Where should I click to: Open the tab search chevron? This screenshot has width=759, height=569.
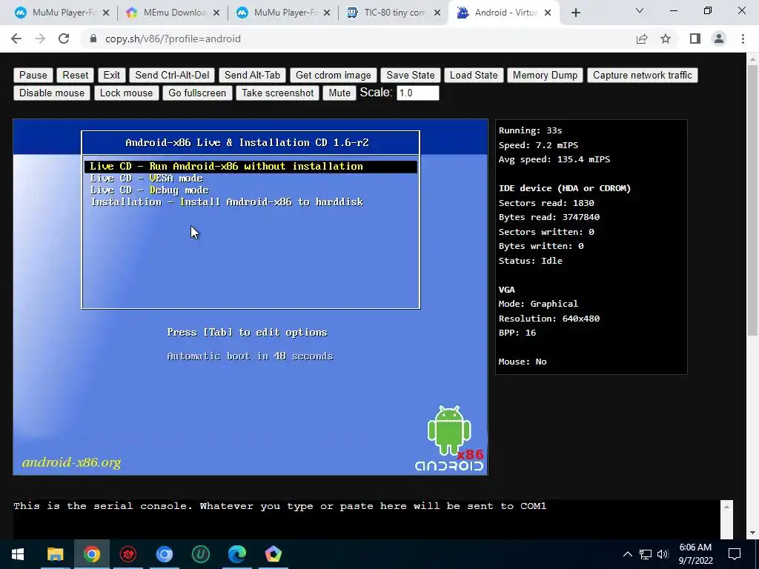coord(640,10)
